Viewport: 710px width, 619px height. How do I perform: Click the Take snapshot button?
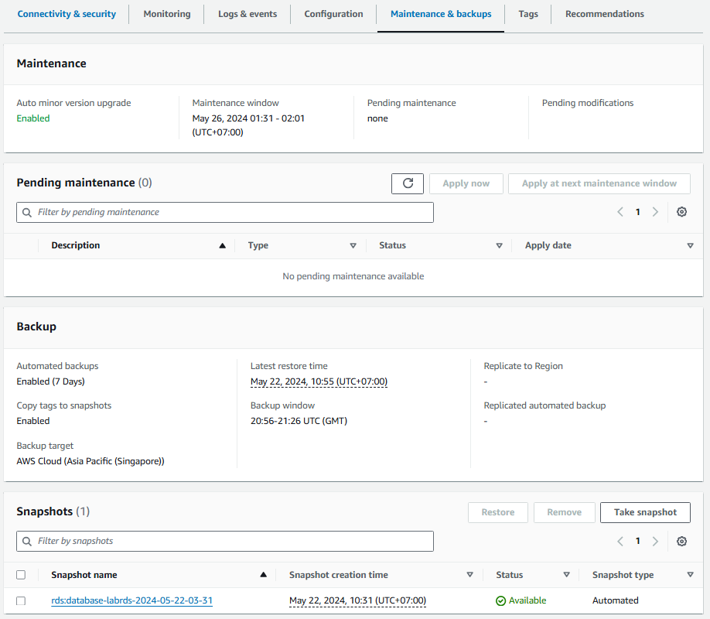tap(645, 512)
